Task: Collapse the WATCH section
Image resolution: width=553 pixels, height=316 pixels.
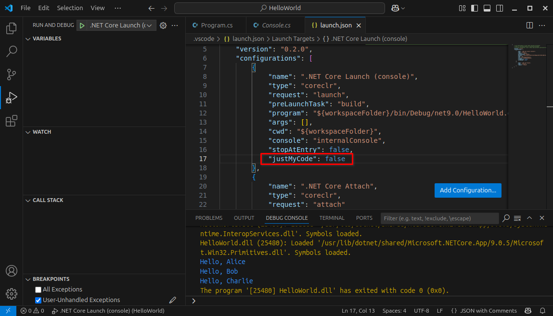Action: point(28,132)
